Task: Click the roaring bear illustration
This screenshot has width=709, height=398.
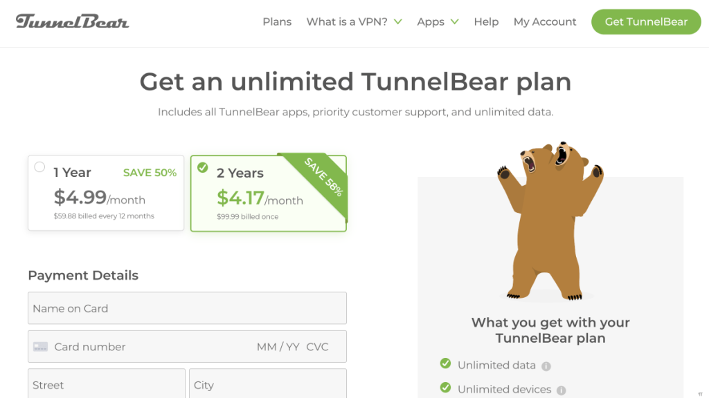Action: point(550,221)
